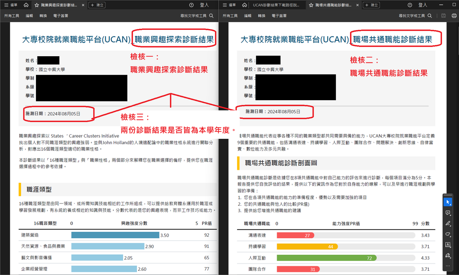Click the score 4.33 in the 人際互動 row

point(425,258)
